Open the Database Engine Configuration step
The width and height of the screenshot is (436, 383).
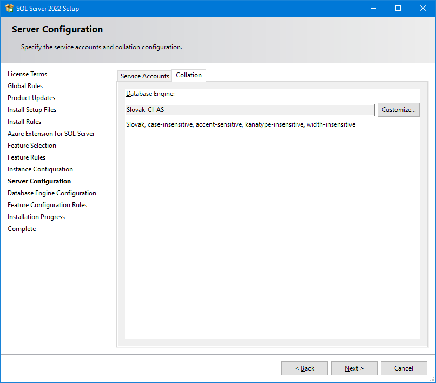(x=52, y=193)
